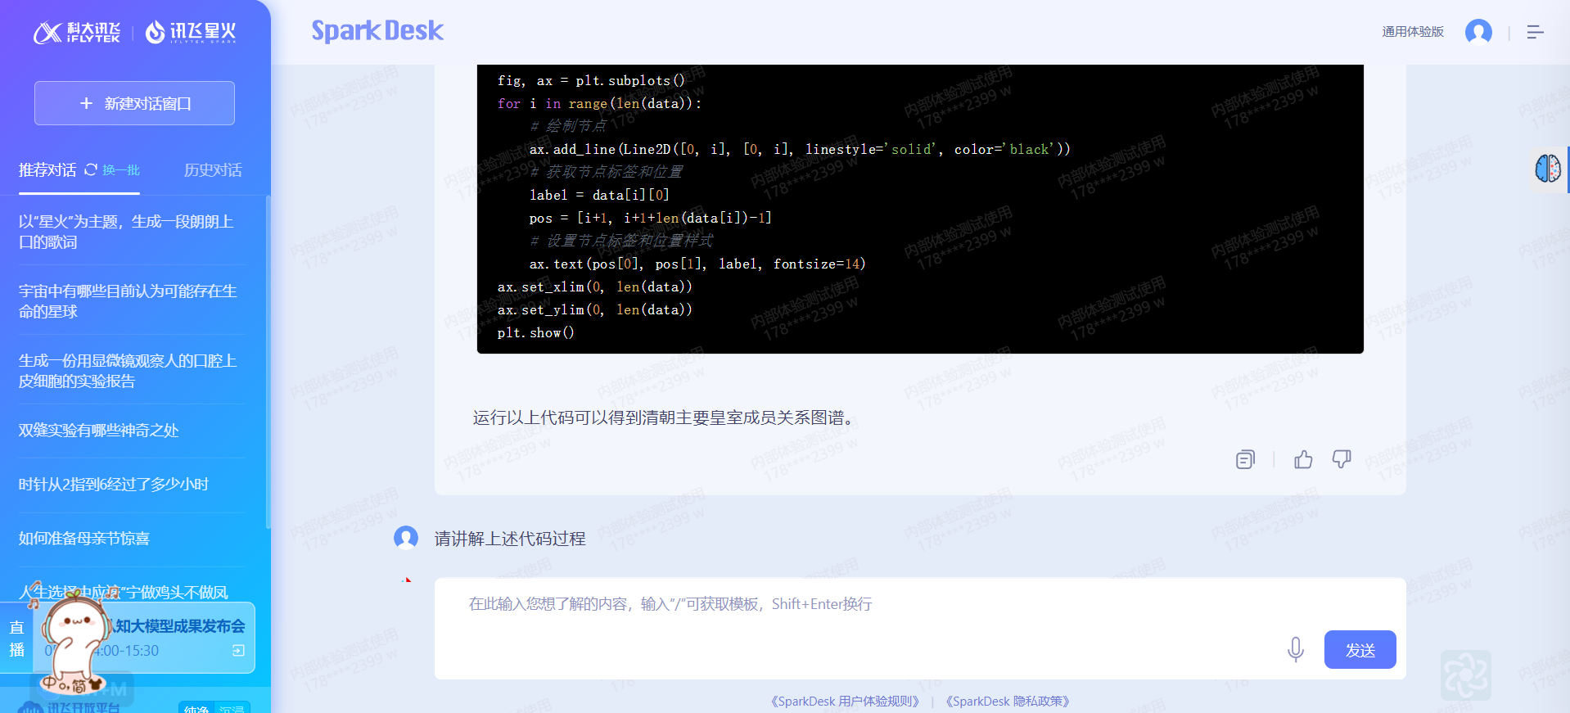Start voice input with the microphone icon
The image size is (1570, 713).
tap(1295, 650)
